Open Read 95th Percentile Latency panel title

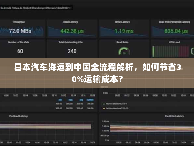174,22
